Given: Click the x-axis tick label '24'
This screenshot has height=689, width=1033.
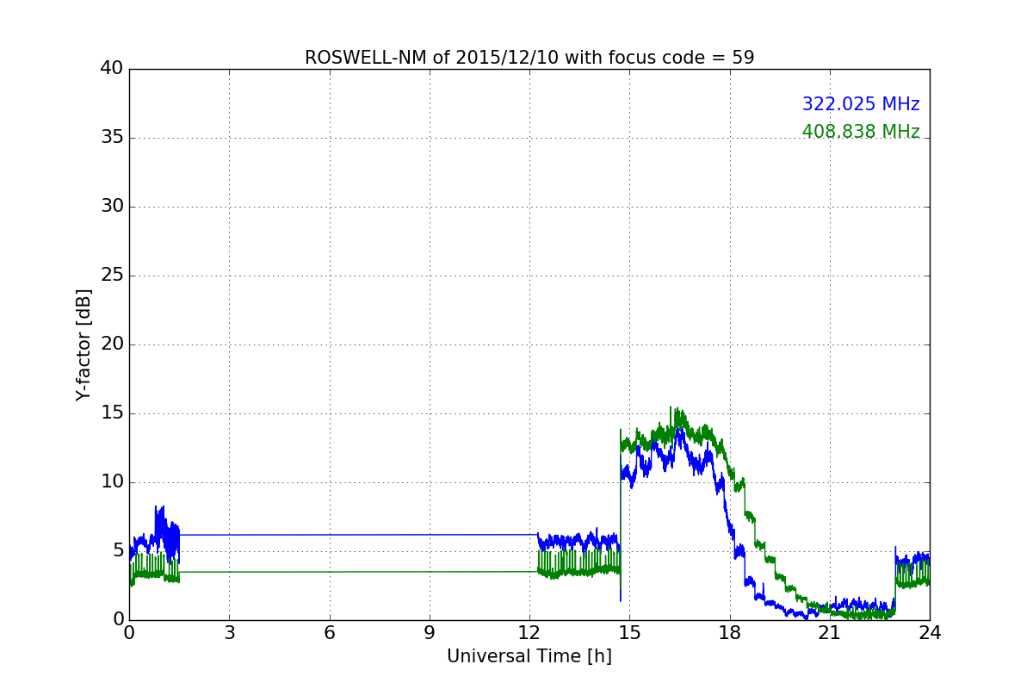Looking at the screenshot, I should (930, 633).
